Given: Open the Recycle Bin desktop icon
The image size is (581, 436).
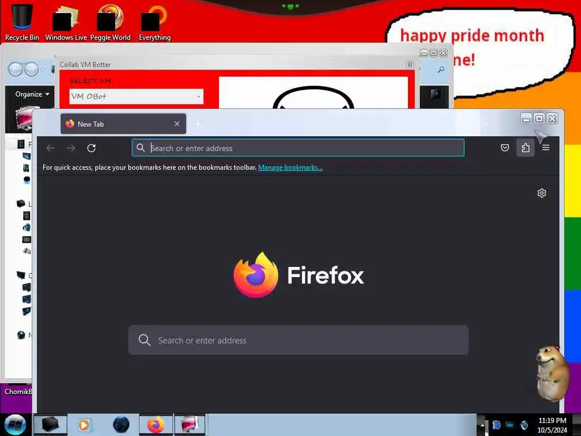Looking at the screenshot, I should point(22,22).
